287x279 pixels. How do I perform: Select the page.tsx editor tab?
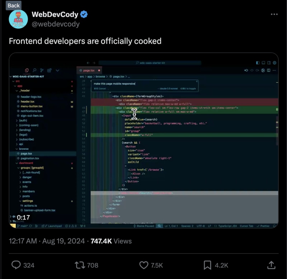[89, 70]
